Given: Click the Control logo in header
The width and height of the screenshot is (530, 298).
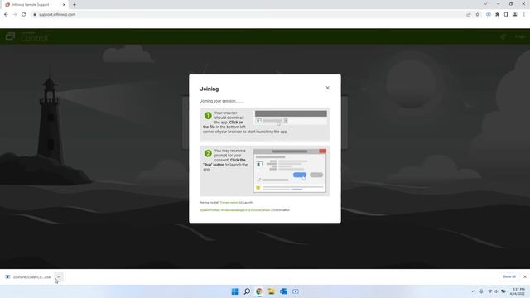Looking at the screenshot, I should [x=27, y=36].
